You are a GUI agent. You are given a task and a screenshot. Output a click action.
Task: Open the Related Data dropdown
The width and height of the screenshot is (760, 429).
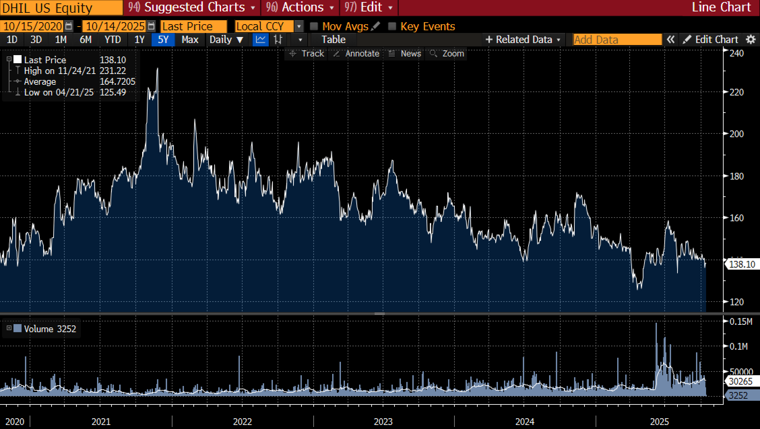(x=523, y=40)
